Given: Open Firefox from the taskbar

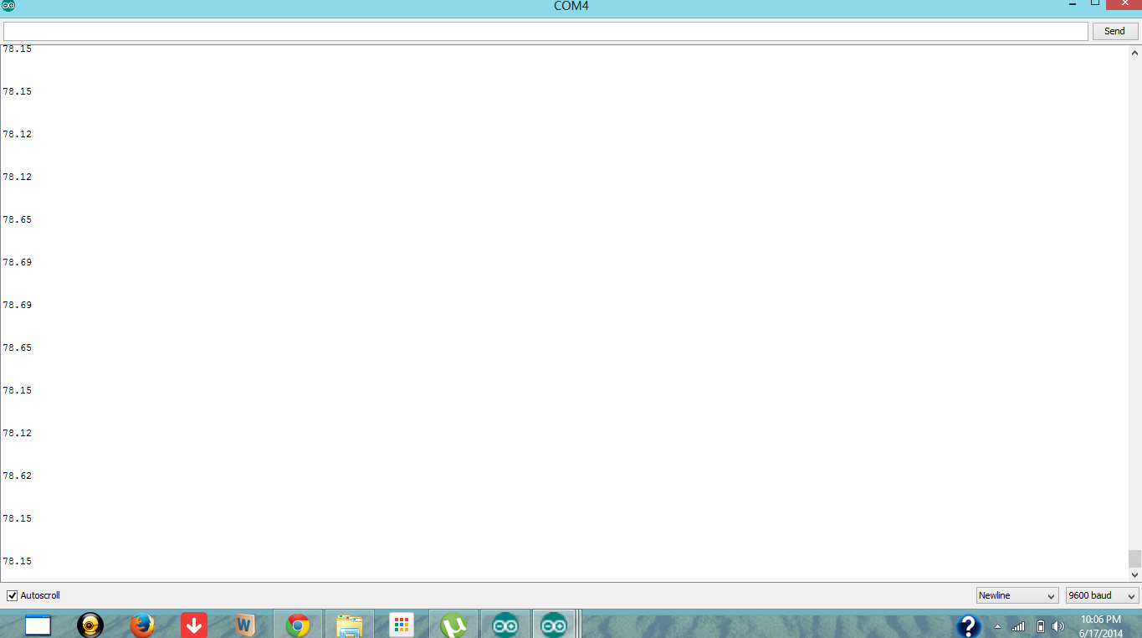Looking at the screenshot, I should click(142, 625).
